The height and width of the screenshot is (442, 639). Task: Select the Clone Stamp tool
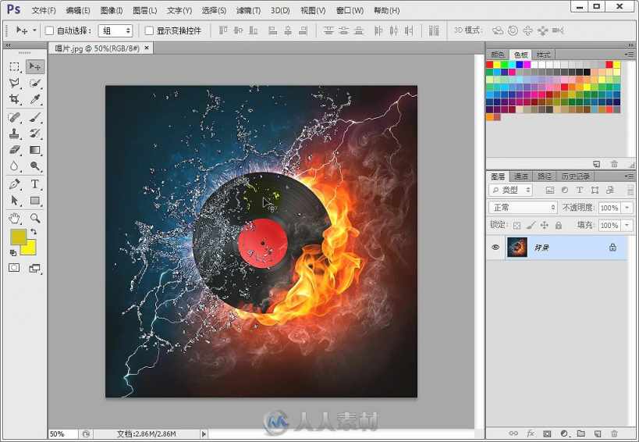coord(15,134)
